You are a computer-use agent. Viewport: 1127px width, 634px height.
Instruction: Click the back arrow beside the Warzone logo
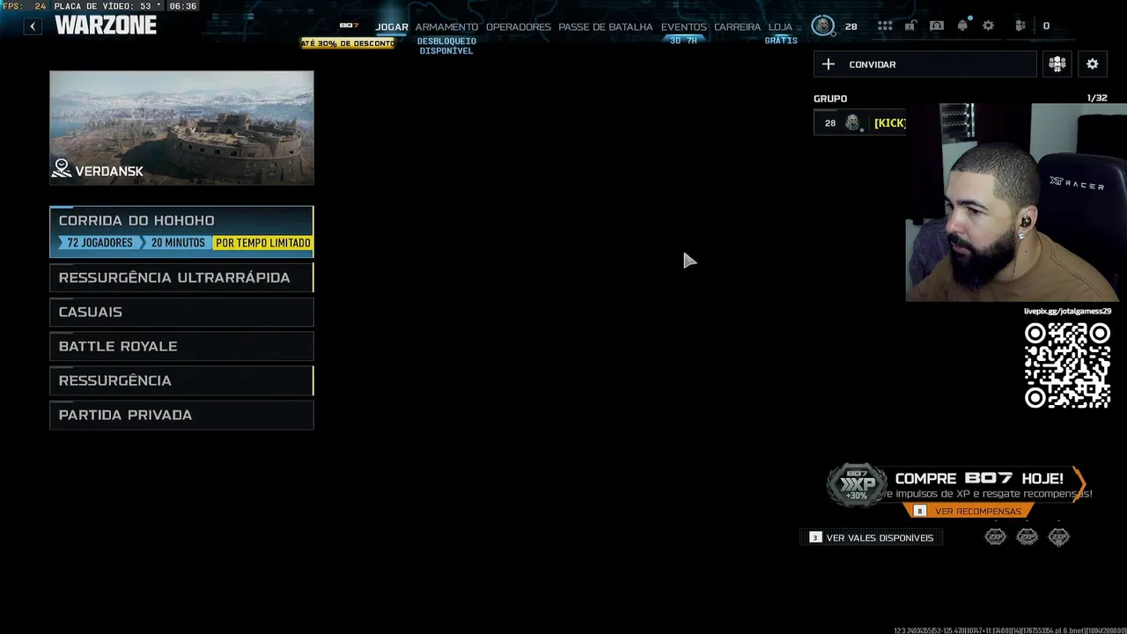coord(33,26)
